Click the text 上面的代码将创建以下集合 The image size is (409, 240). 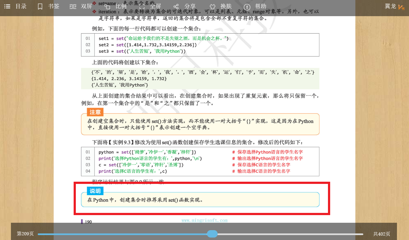click(125, 62)
